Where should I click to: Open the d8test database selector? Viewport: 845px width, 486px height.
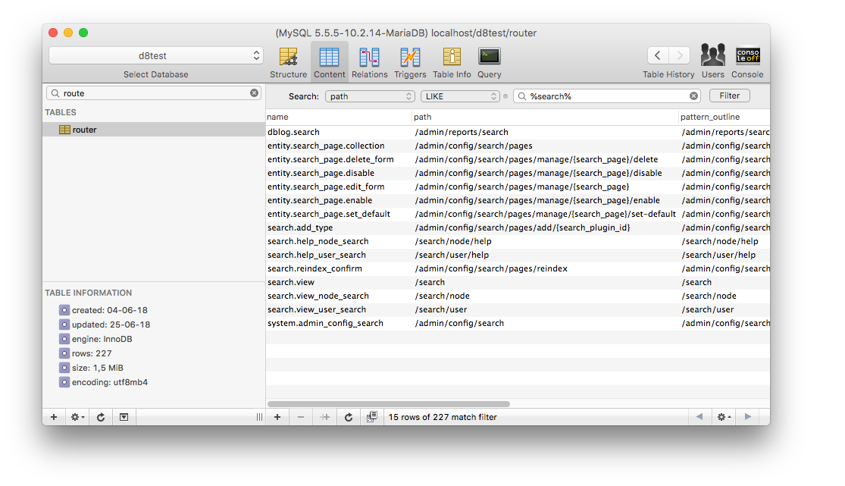pos(154,55)
